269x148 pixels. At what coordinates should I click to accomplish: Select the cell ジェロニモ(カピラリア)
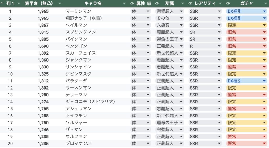(90, 102)
